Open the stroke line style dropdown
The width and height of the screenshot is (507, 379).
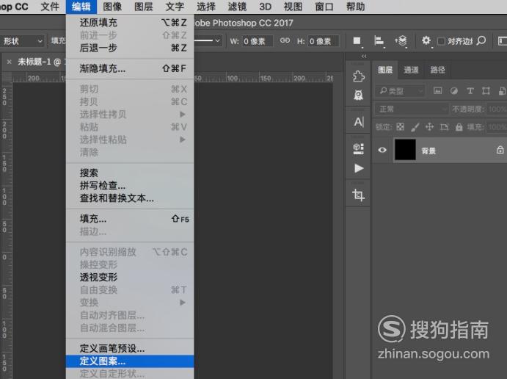pos(208,41)
